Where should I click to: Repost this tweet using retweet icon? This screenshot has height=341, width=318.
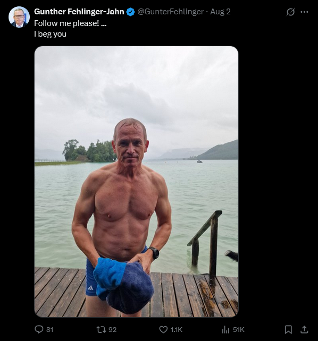(101, 329)
